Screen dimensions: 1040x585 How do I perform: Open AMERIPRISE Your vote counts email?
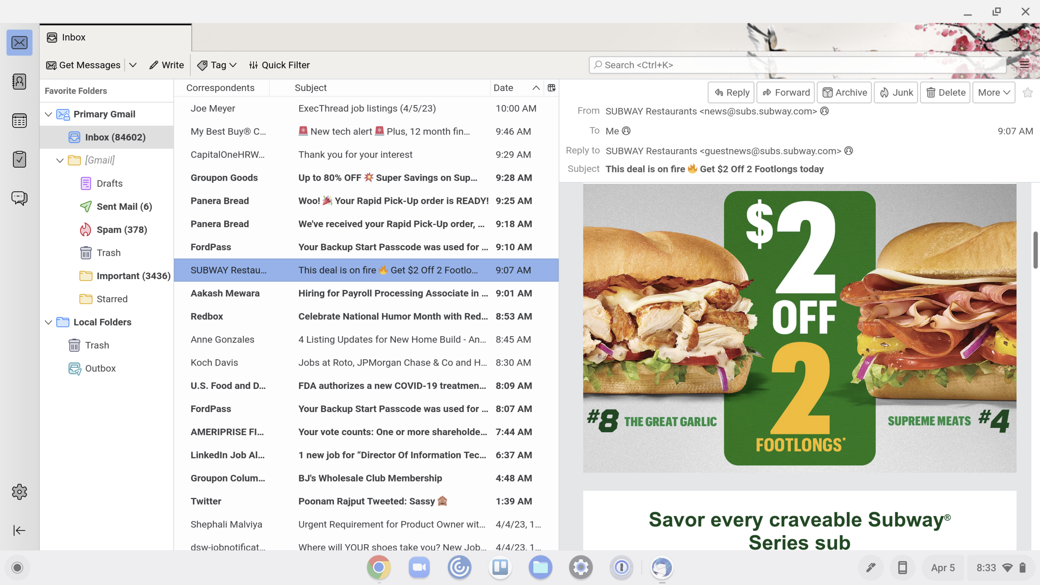366,432
